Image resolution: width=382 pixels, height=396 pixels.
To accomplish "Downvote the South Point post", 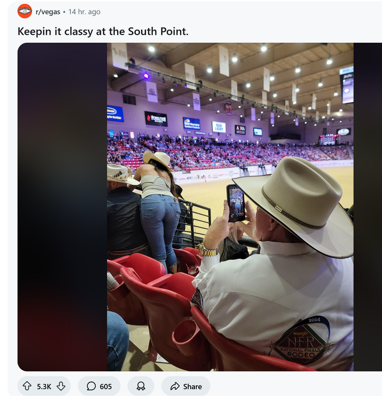I will point(61,386).
